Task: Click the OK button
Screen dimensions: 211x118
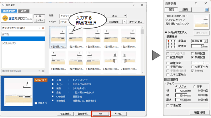Action: coord(101,114)
